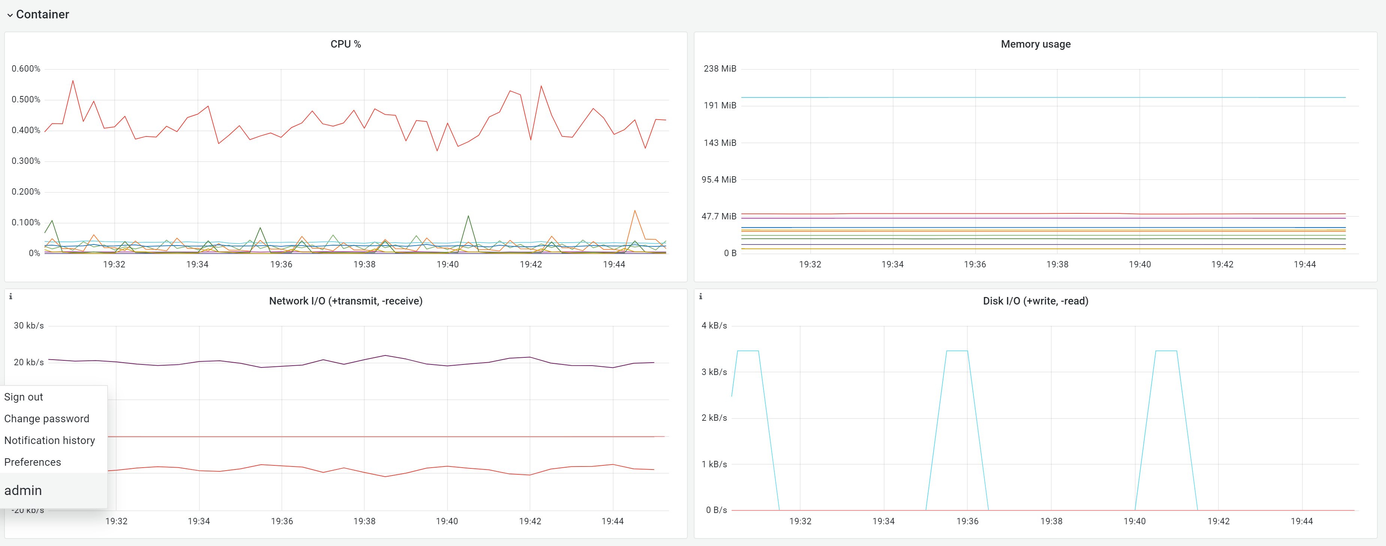The width and height of the screenshot is (1386, 546).
Task: Open the CPU % panel title menu
Action: [346, 44]
